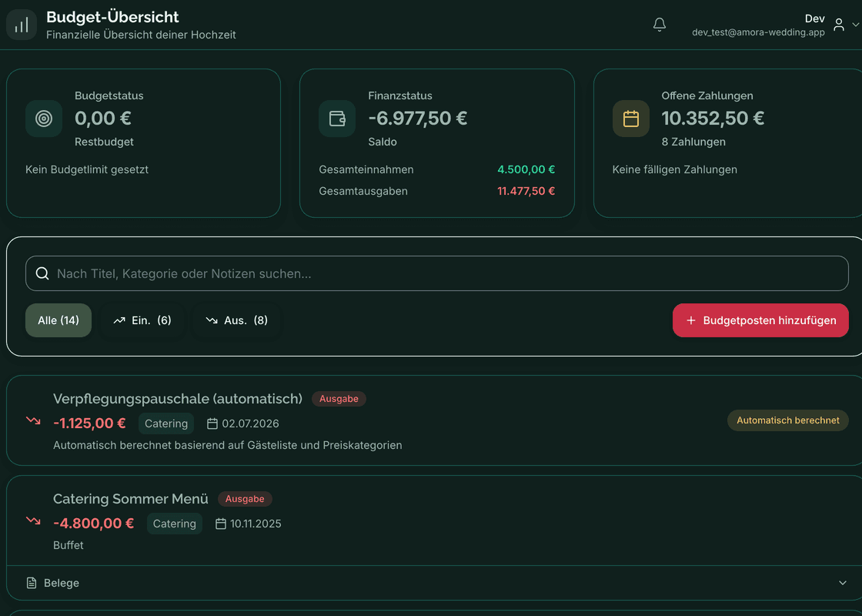Click the plus icon in Budgetposten hinzufügen
Viewport: 862px width, 616px height.
[691, 320]
